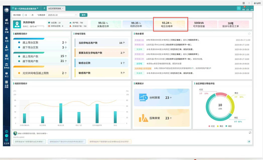
Task: Click 敏感用户数 7户 row
Action: (102, 73)
